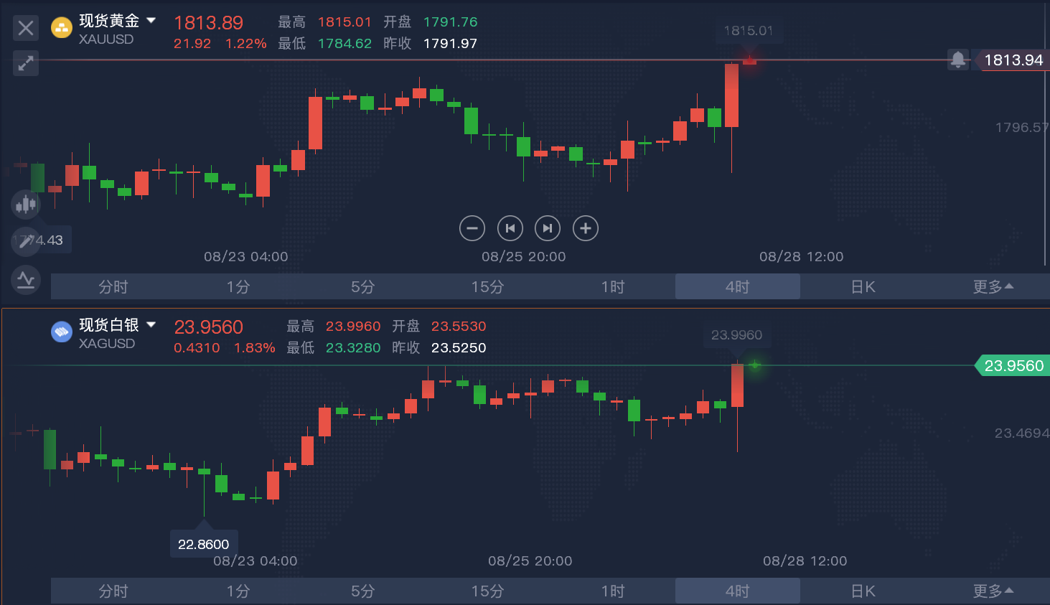Click the green 23.9560 silver price tag
1050x605 pixels.
(x=1013, y=366)
